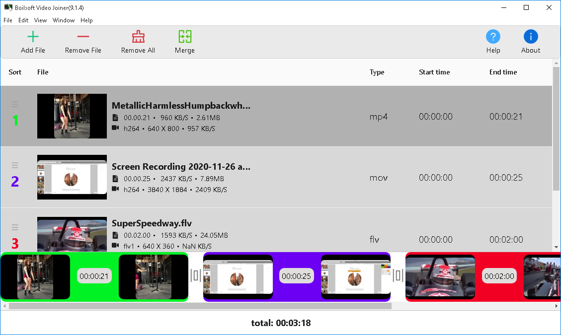The image size is (561, 335).
Task: Click the file list vertical scrollbar thumb
Action: [x=557, y=129]
